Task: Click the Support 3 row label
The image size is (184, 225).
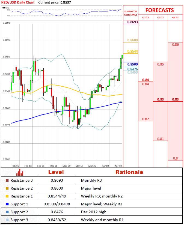Action: pyautogui.click(x=19, y=220)
